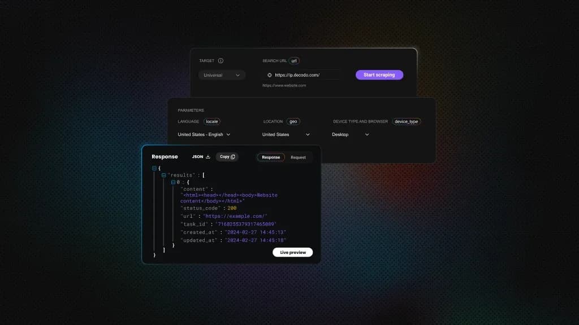
Task: Collapse the root JSON object
Action: (x=154, y=168)
